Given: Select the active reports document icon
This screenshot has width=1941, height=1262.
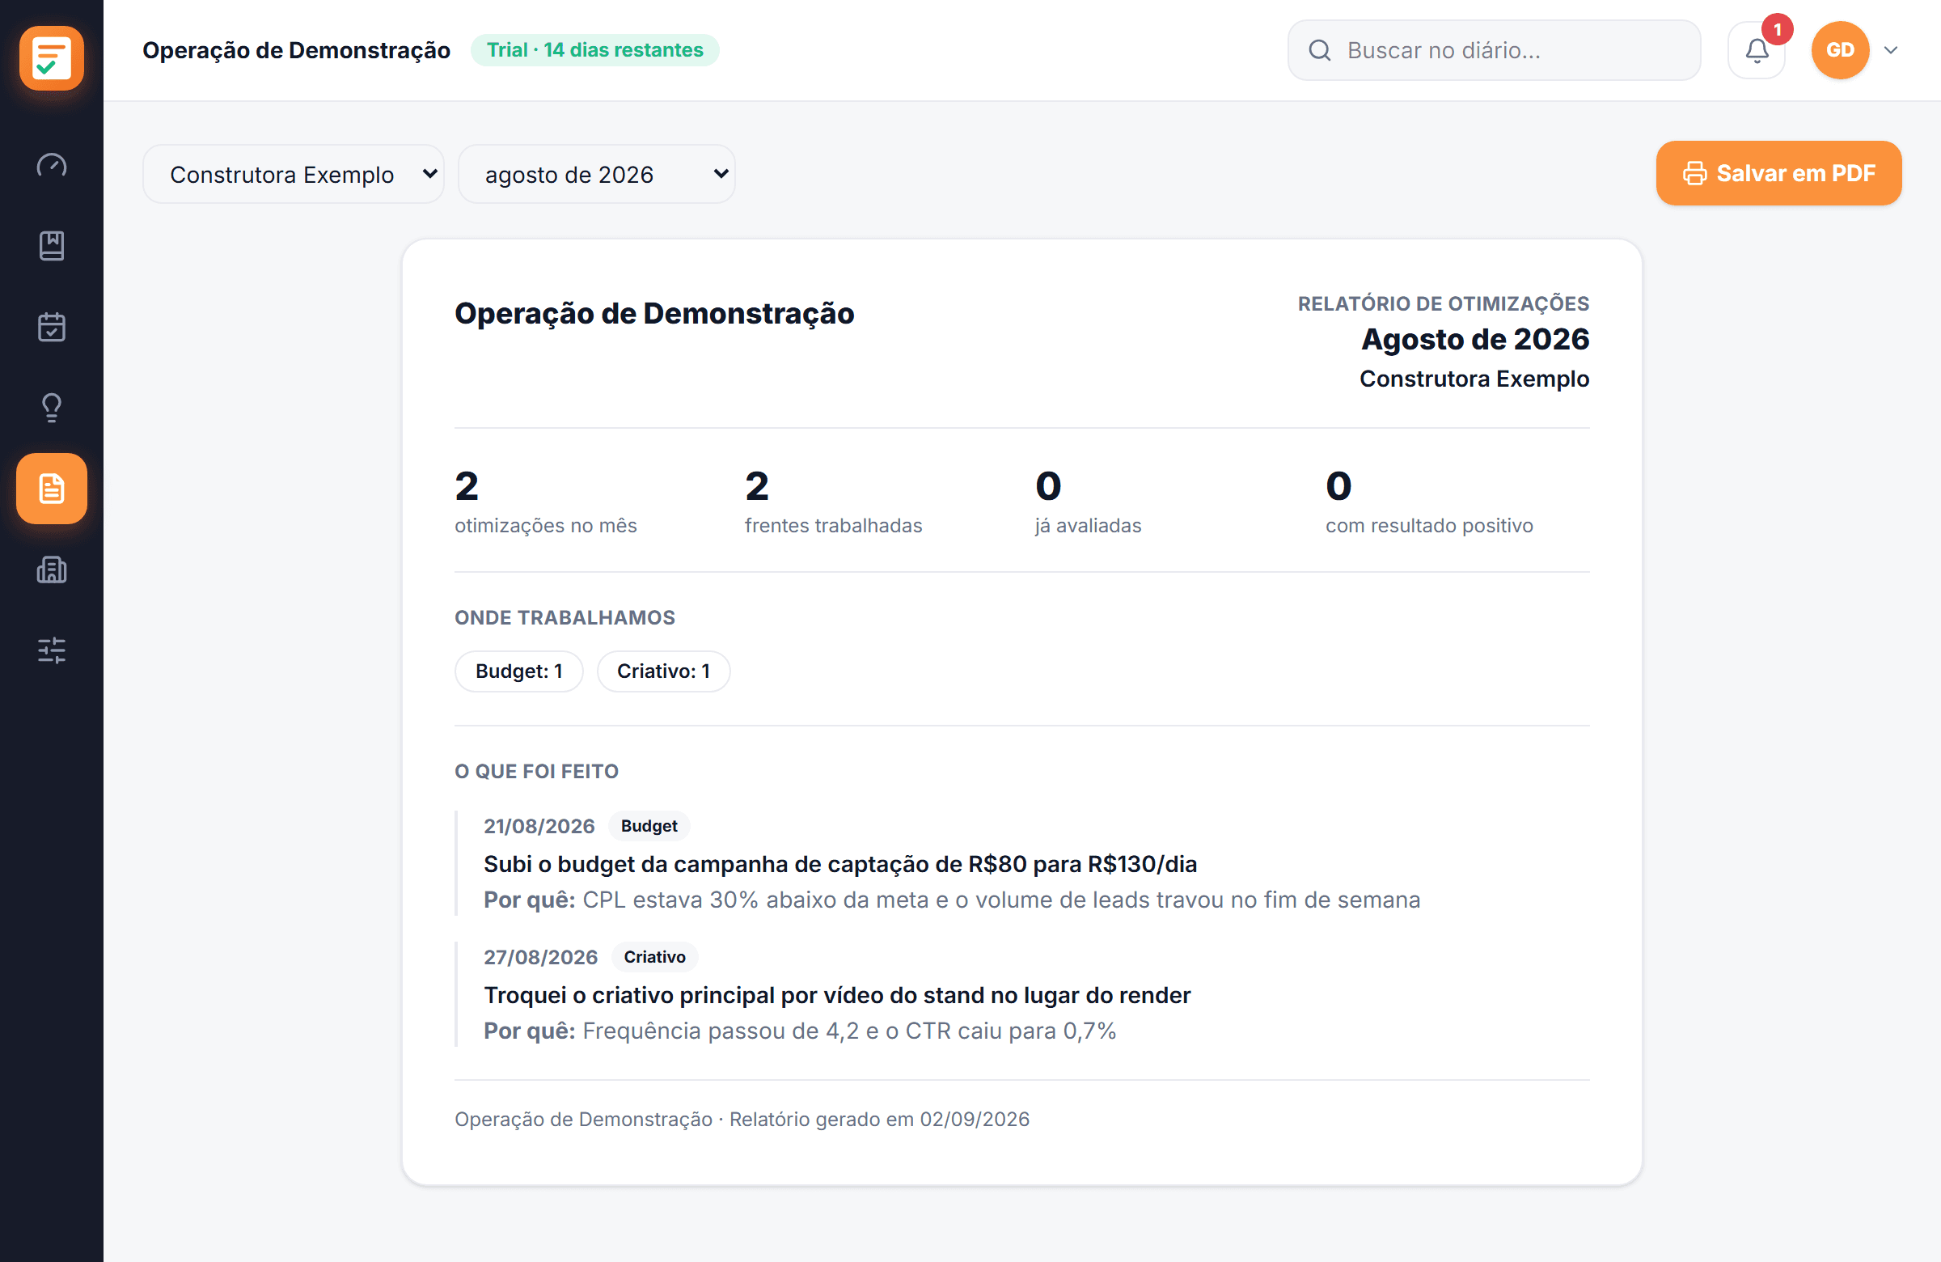Looking at the screenshot, I should (x=52, y=489).
